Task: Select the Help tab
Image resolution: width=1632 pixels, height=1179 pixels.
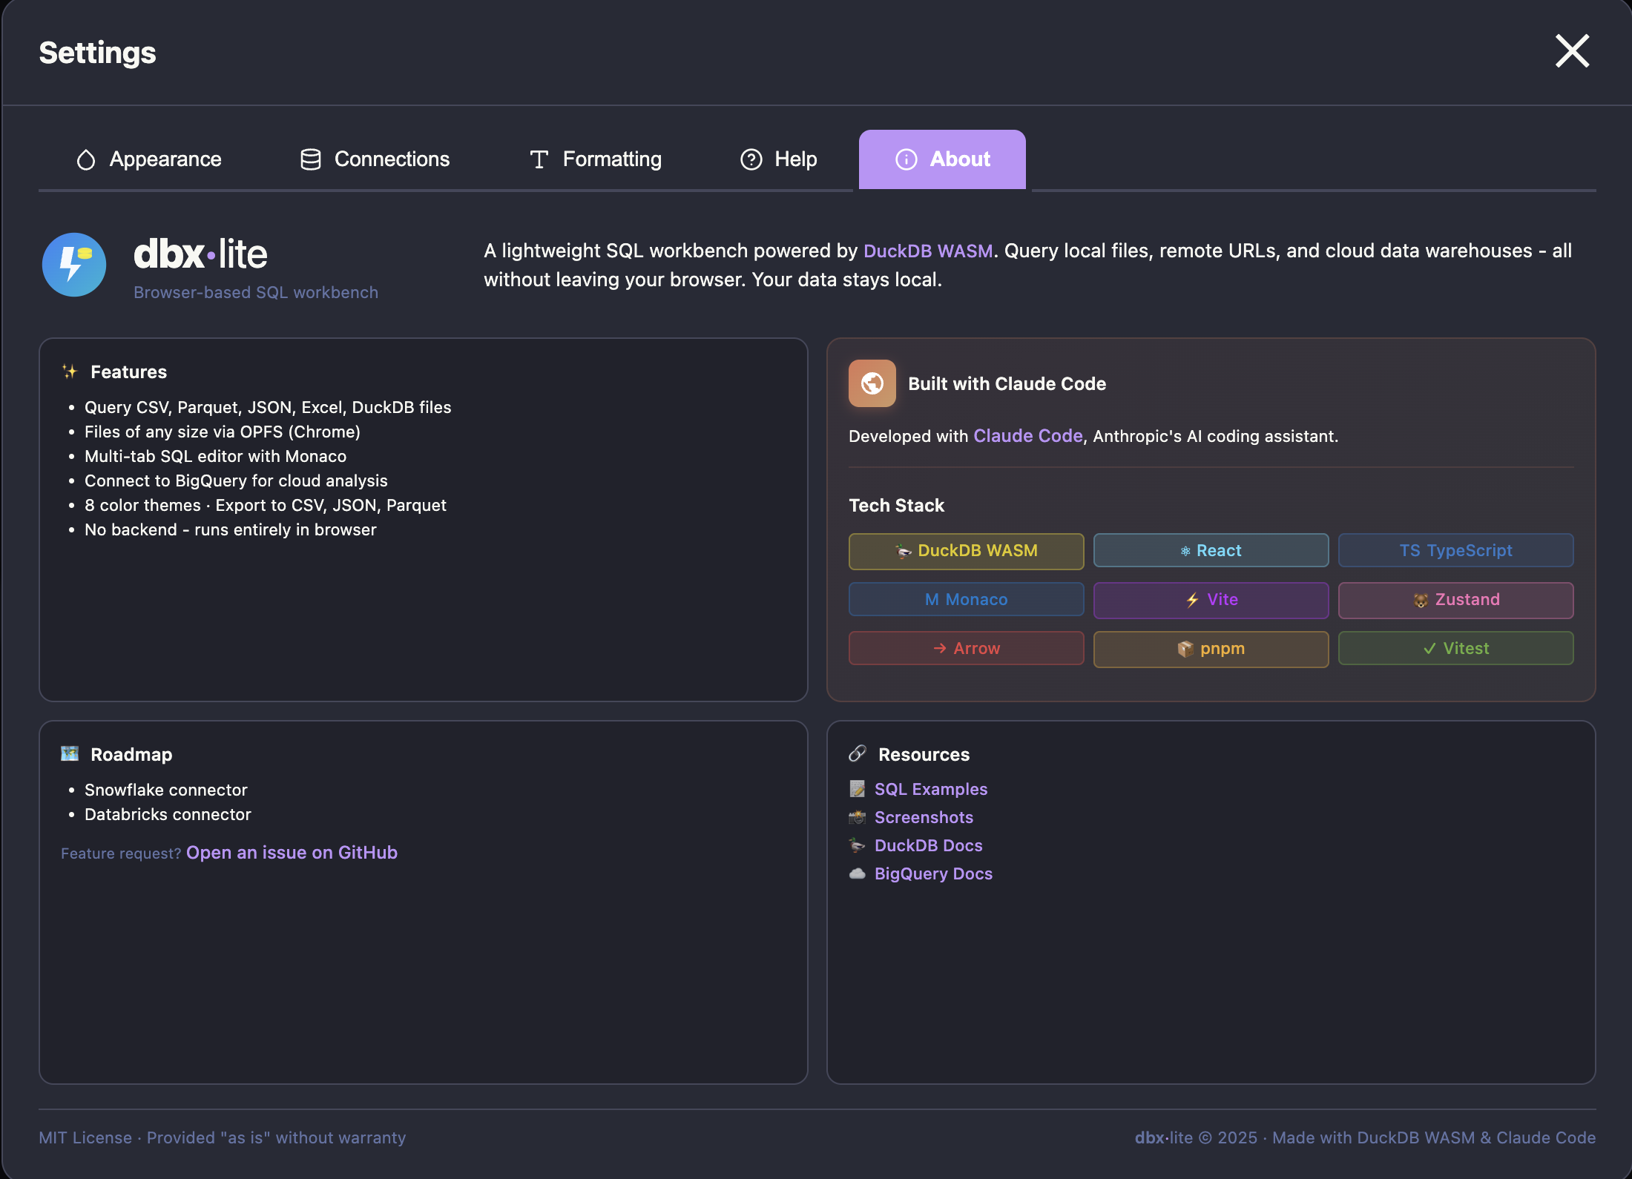Action: (778, 159)
